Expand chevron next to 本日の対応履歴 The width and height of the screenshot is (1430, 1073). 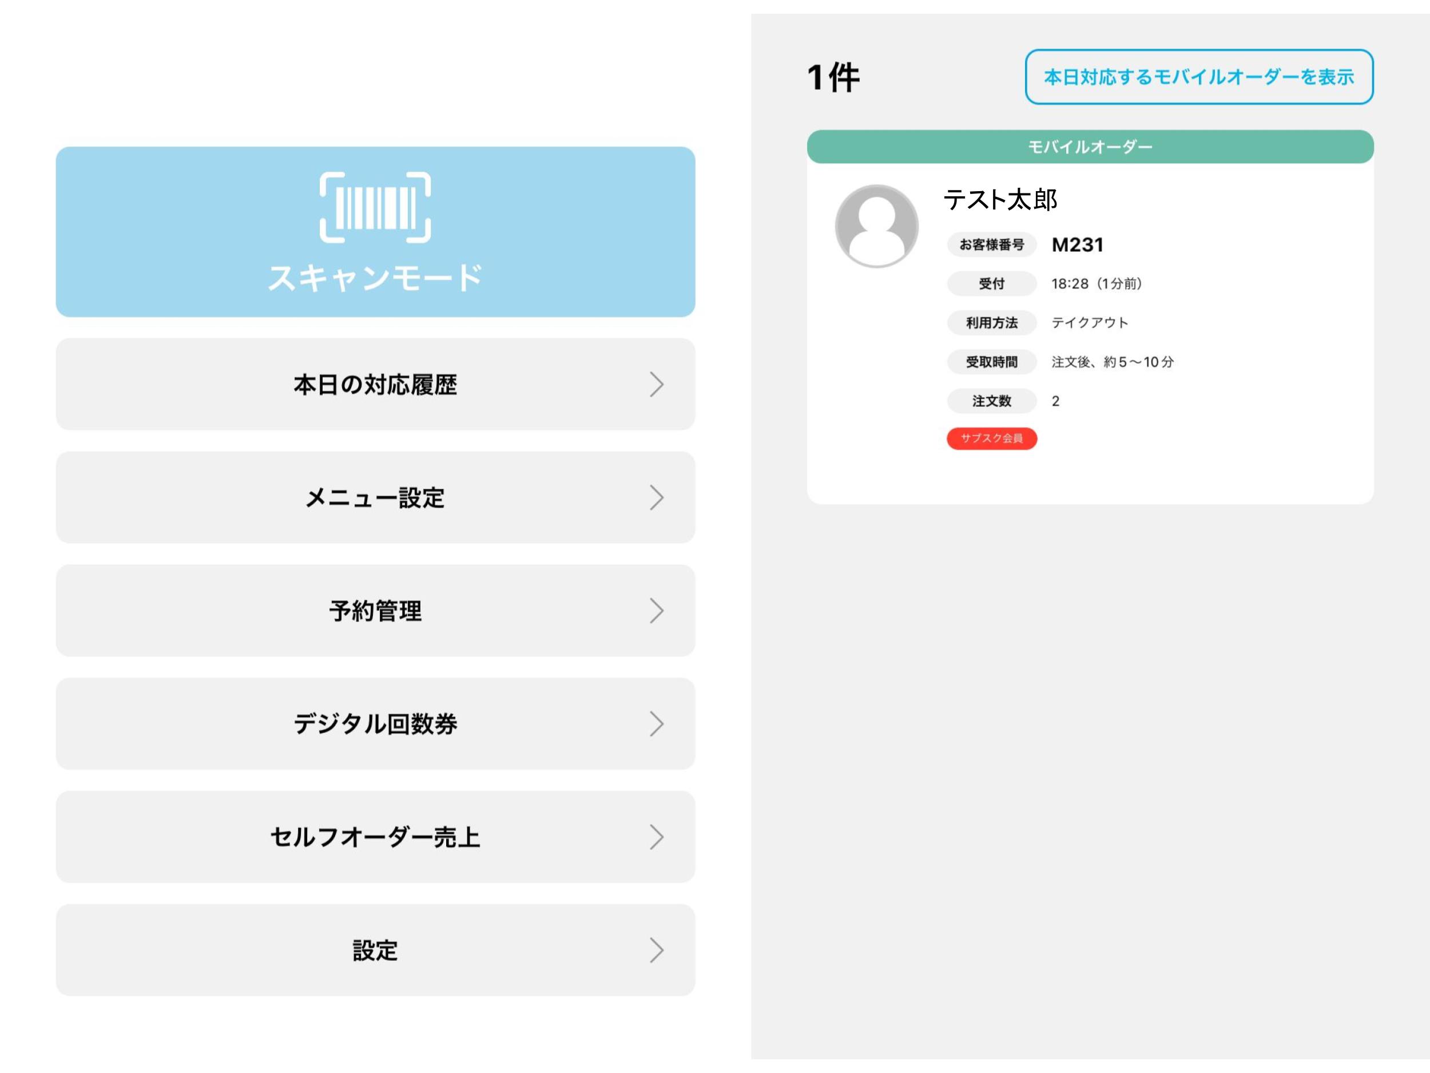tap(656, 384)
